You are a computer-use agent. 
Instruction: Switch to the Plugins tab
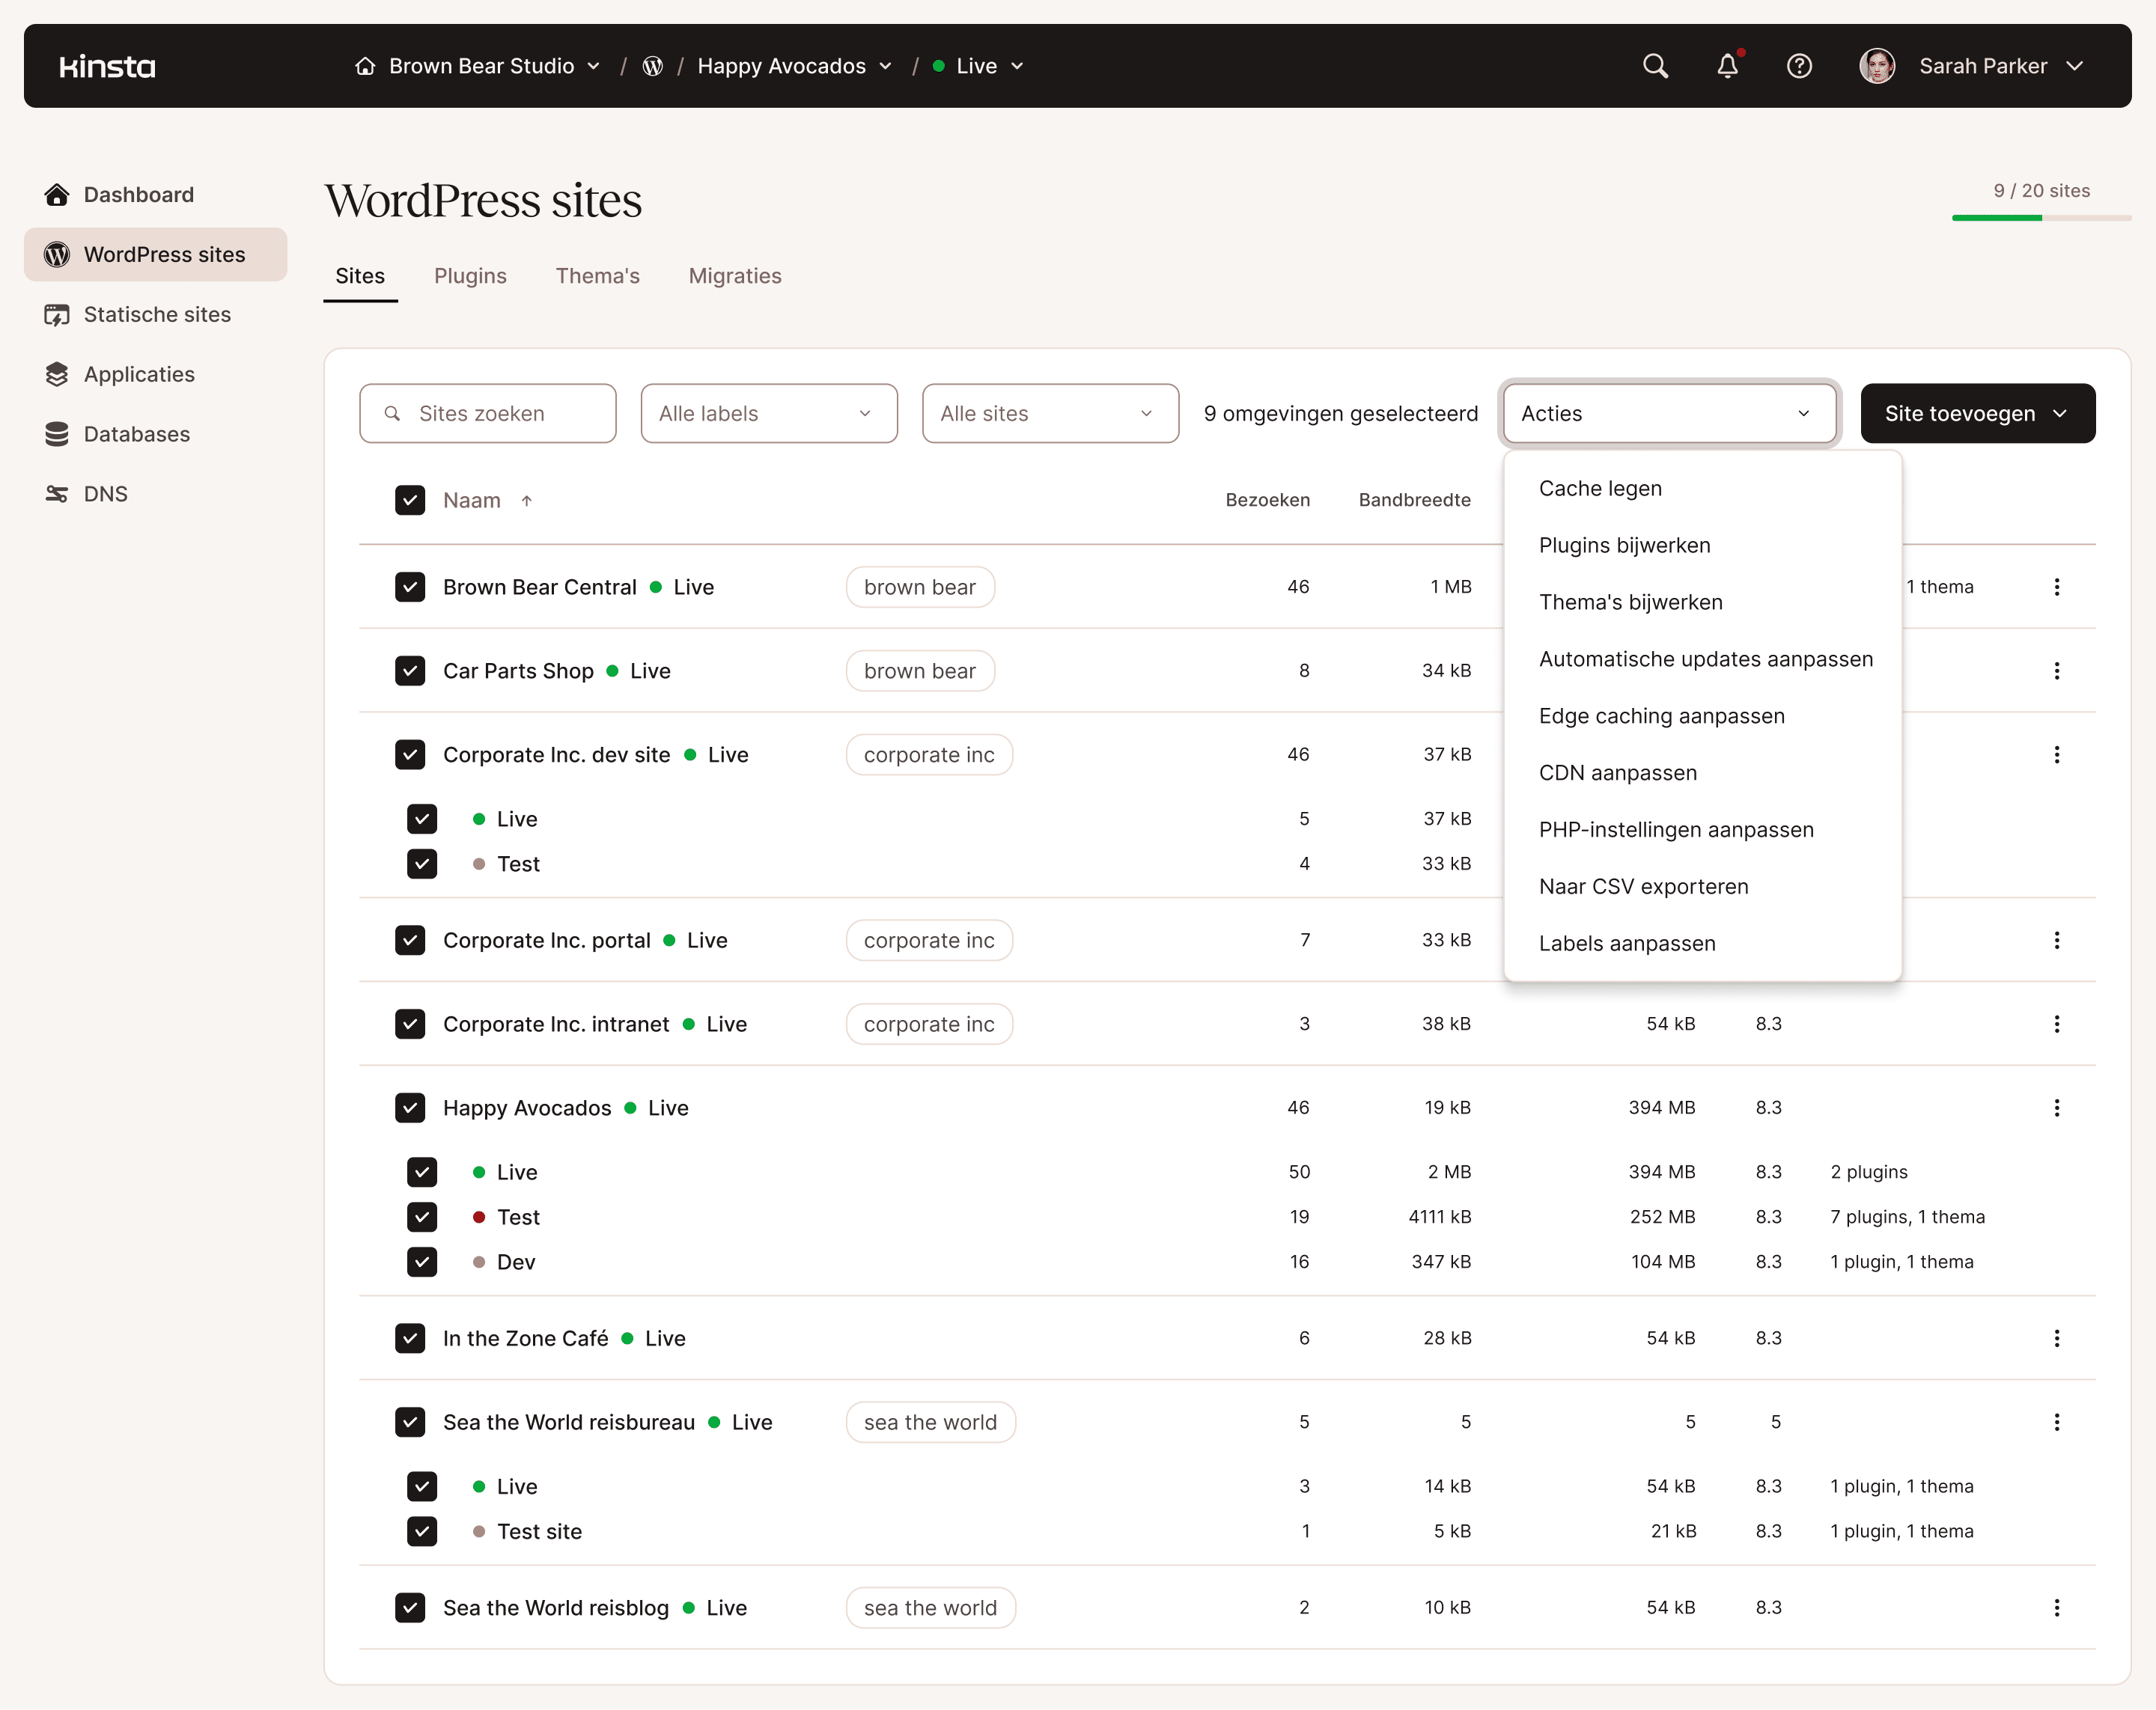click(470, 276)
